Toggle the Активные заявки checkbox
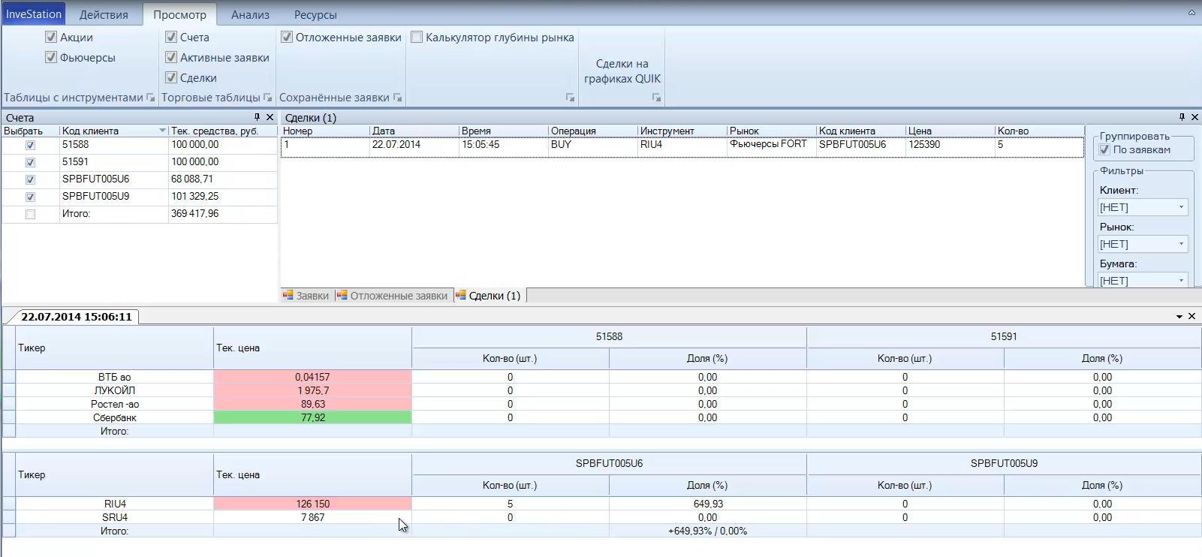This screenshot has height=557, width=1202. click(x=171, y=57)
